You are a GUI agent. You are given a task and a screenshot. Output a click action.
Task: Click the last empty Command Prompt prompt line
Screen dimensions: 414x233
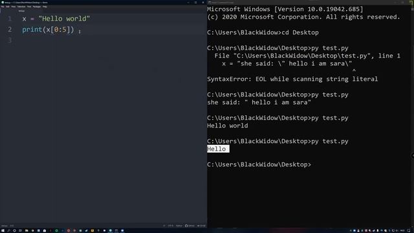point(259,164)
